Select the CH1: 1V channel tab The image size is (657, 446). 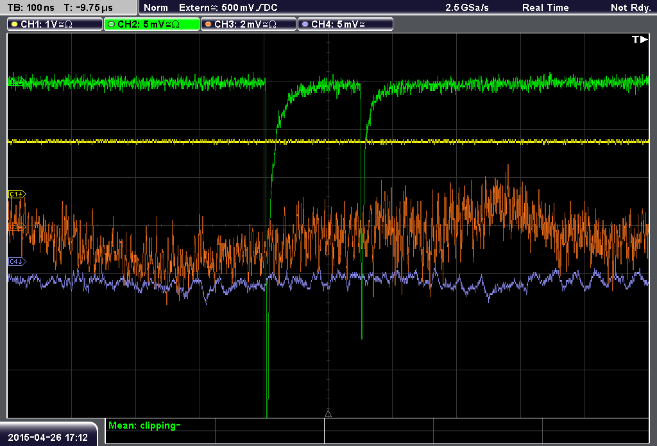[55, 24]
